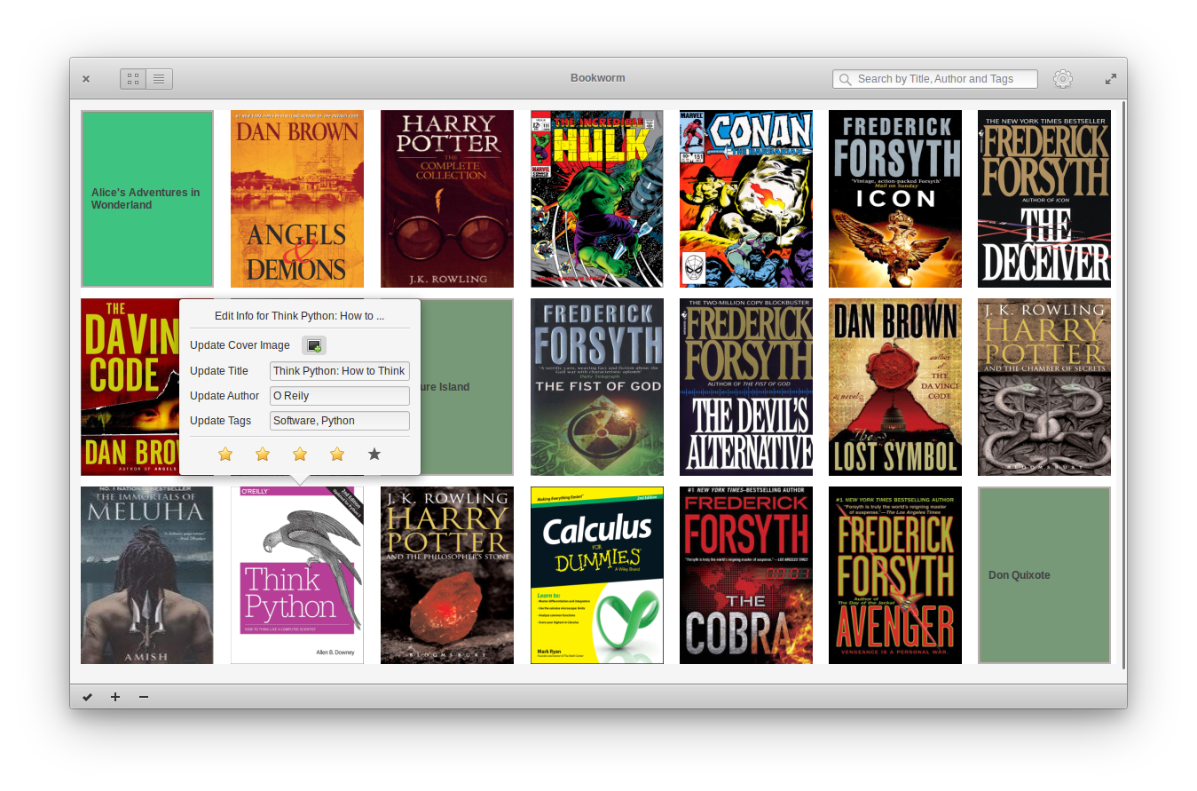The width and height of the screenshot is (1197, 791).
Task: Correct the author name in Update Author field
Action: (x=339, y=396)
